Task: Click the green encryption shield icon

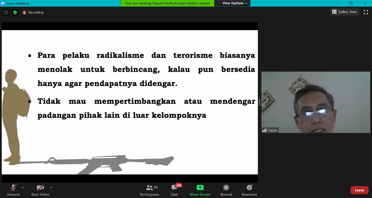Action: click(x=15, y=13)
